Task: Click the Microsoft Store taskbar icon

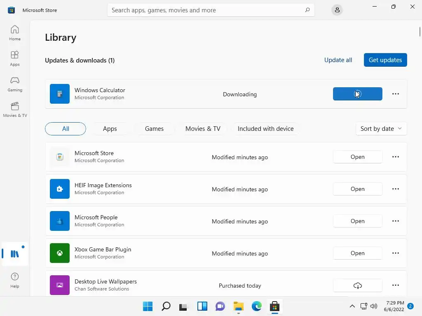Action: click(x=275, y=306)
